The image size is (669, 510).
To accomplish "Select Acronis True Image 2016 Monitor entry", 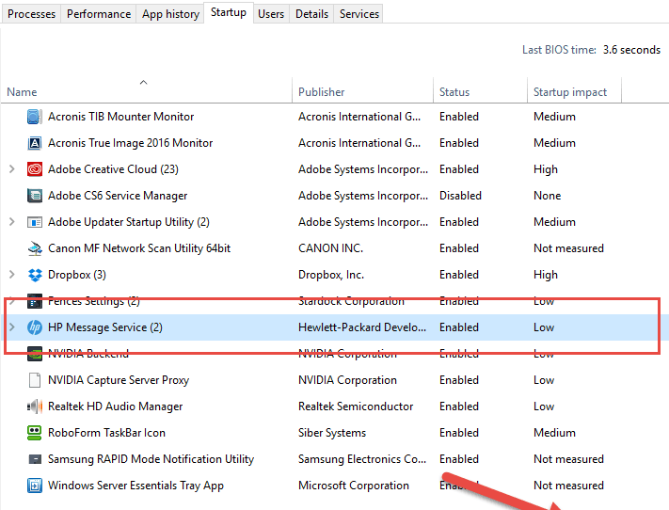I will tap(335, 143).
